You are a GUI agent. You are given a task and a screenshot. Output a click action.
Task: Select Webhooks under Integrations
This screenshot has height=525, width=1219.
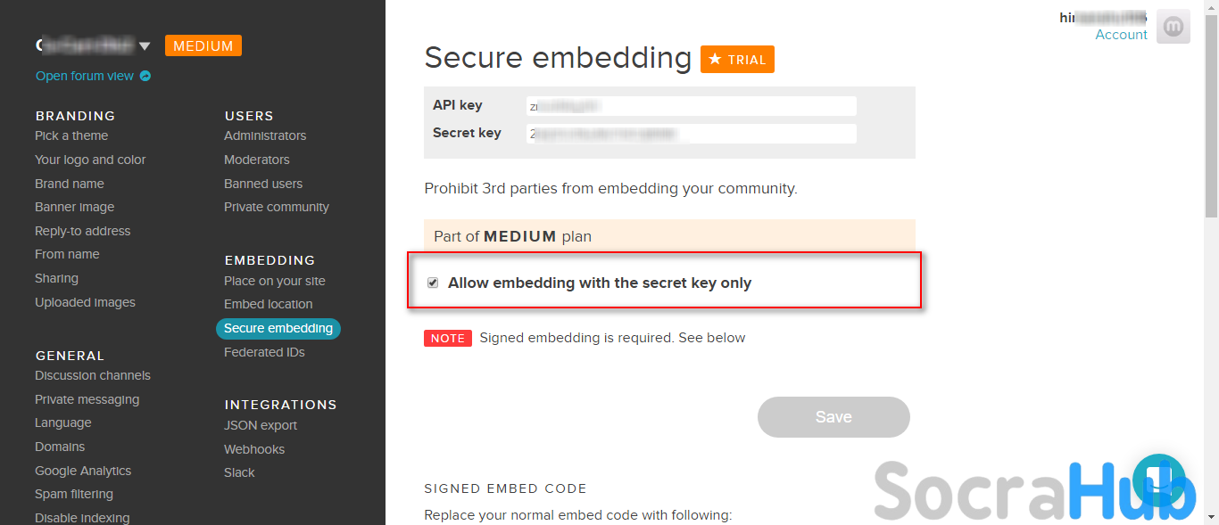(x=254, y=449)
